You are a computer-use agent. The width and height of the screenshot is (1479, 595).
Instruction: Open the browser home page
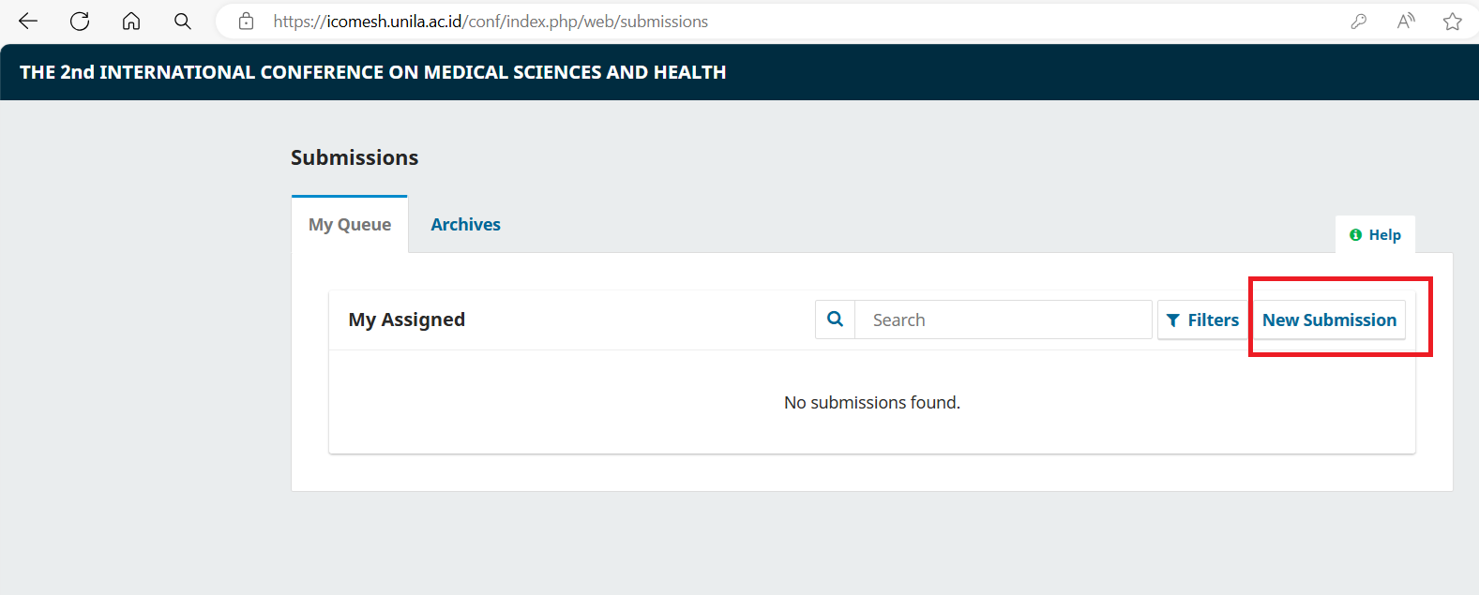tap(131, 22)
